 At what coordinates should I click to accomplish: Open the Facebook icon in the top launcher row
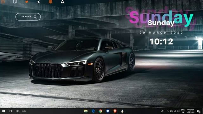pos(15,2)
